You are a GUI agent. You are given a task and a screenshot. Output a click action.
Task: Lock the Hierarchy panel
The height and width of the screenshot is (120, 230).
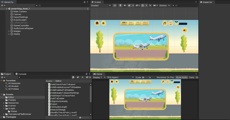pyautogui.click(x=84, y=2)
